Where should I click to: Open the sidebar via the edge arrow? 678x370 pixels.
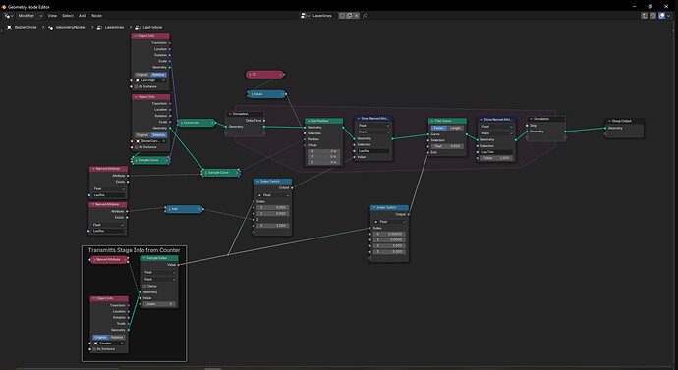pos(674,31)
